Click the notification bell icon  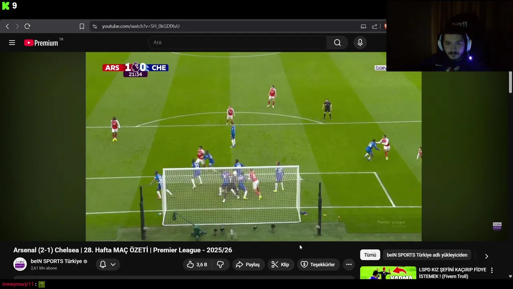(x=103, y=265)
